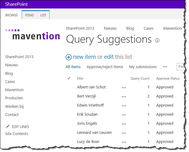Open ellipsis menu for Albert-Jan Schot

coord(124,88)
